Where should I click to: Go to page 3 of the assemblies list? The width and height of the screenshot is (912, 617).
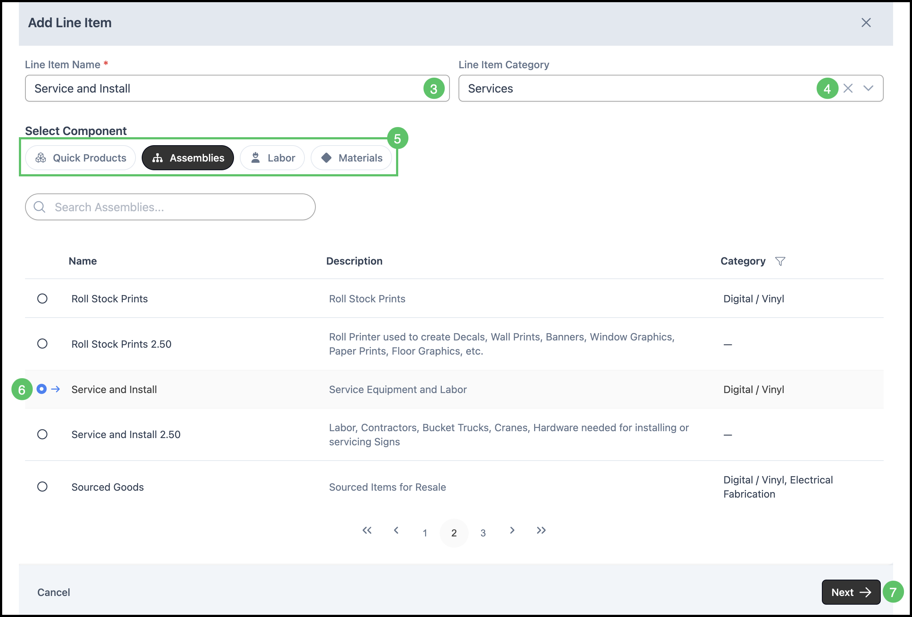(483, 533)
